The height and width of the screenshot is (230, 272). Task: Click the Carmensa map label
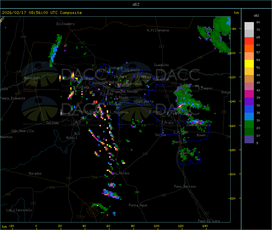pyautogui.click(x=185, y=153)
